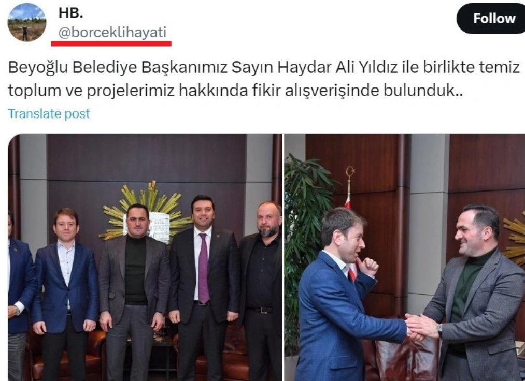
Task: Click the HB. display name
Action: point(70,13)
